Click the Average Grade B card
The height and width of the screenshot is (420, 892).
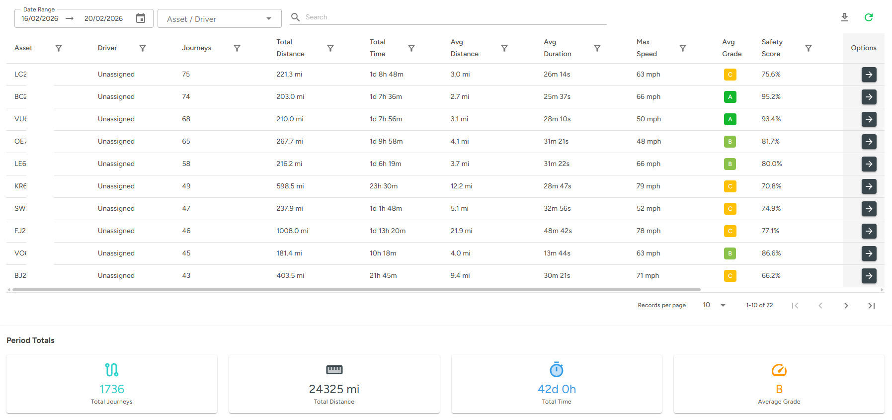pos(779,384)
